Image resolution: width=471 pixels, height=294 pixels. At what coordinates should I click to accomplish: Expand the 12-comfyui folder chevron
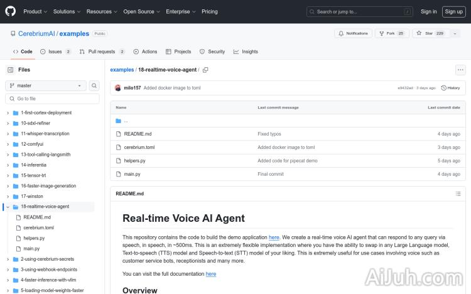8,144
